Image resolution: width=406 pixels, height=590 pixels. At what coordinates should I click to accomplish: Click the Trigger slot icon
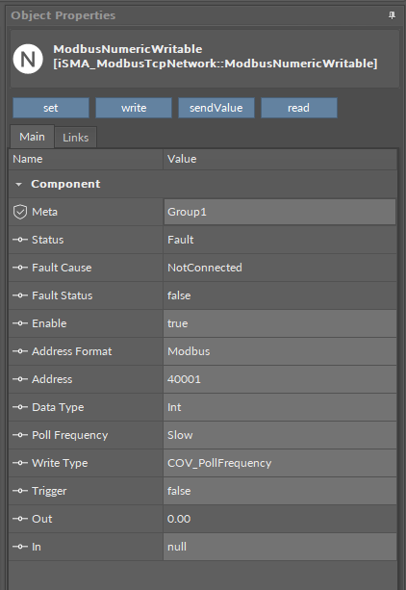click(x=20, y=491)
